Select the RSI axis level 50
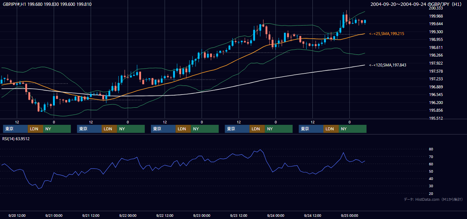The height and width of the screenshot is (219, 467). click(x=431, y=171)
